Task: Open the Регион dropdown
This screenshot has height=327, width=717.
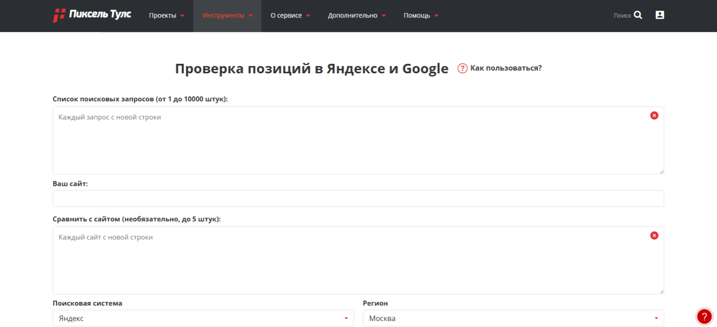Action: [x=513, y=318]
